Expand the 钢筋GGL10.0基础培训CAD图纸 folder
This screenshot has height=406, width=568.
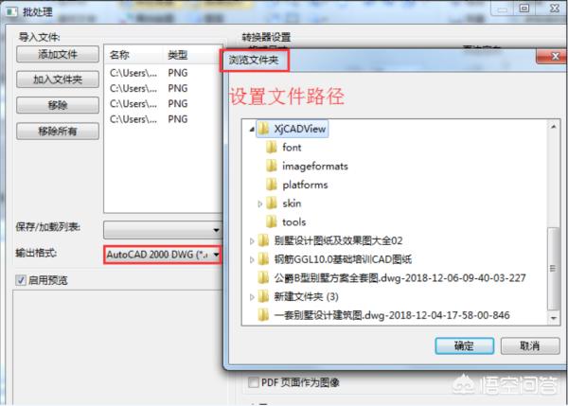252,259
